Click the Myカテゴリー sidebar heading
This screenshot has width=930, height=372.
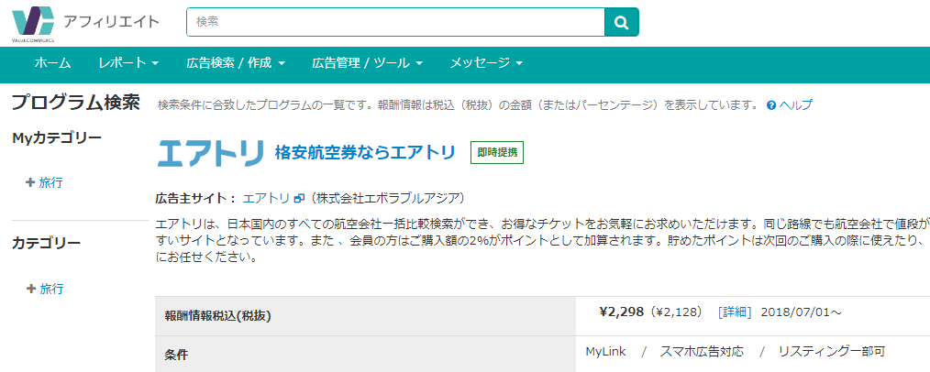[57, 138]
